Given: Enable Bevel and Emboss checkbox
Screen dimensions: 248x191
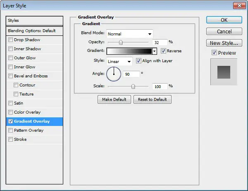Looking at the screenshot, I should click(10, 76).
